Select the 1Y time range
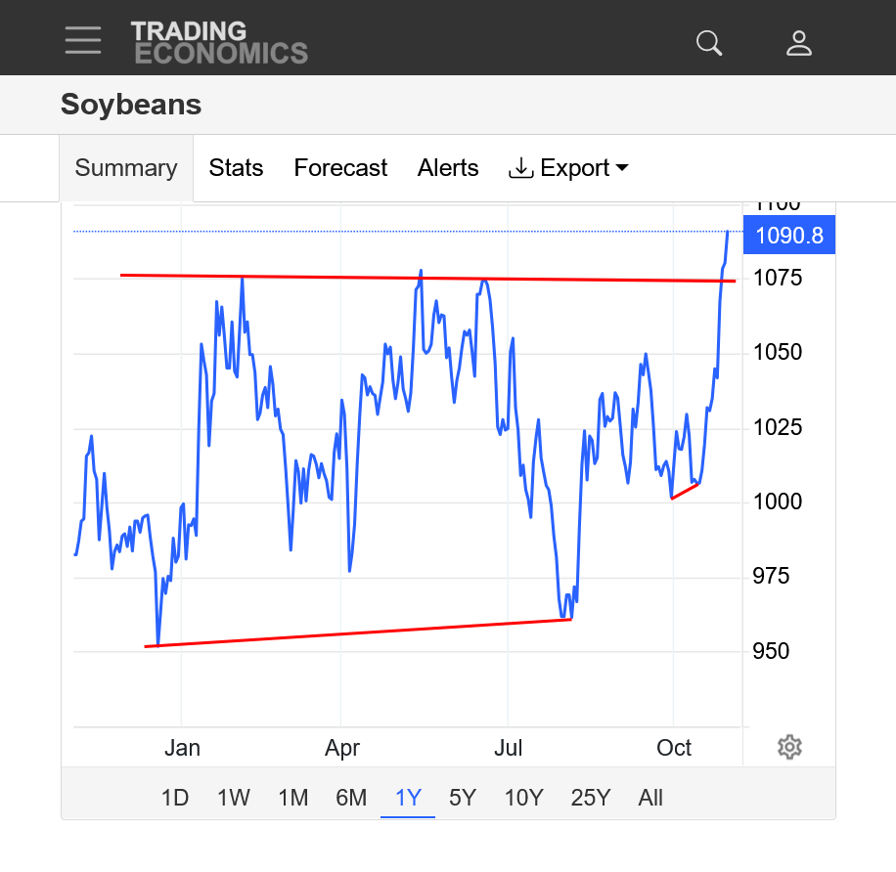 point(408,798)
